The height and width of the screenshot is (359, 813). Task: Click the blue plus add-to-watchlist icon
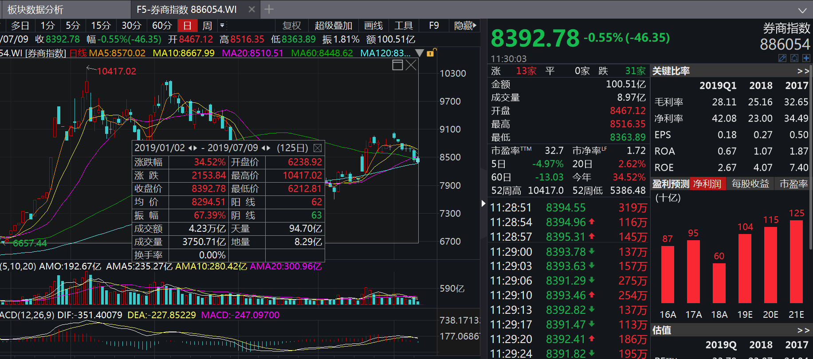(806, 58)
